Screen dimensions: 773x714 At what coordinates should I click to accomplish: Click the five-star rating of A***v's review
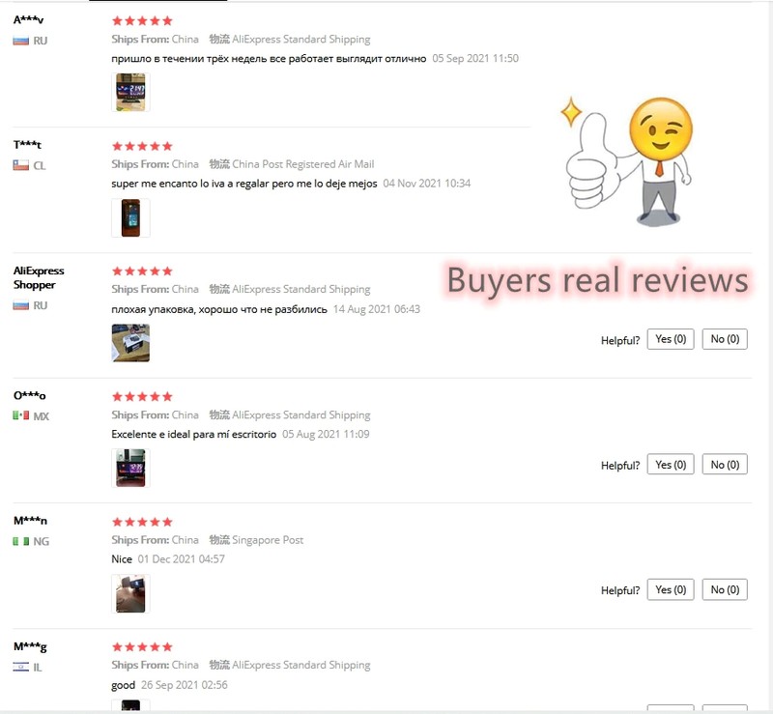pyautogui.click(x=142, y=20)
